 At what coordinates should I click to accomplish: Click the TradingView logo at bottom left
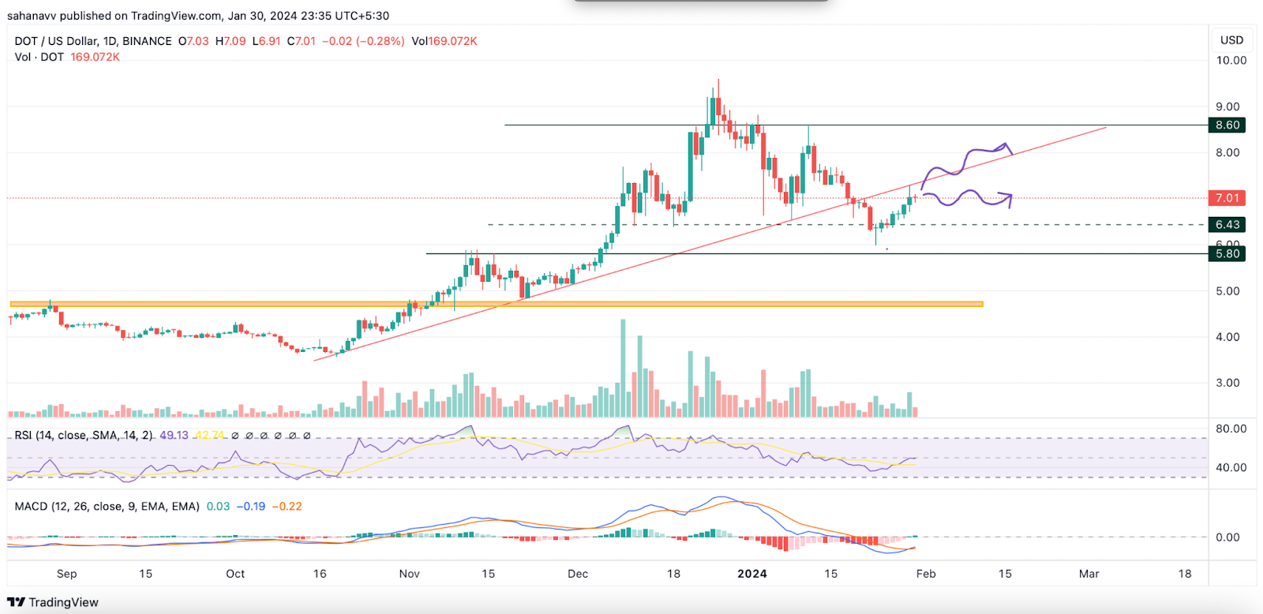pyautogui.click(x=53, y=602)
